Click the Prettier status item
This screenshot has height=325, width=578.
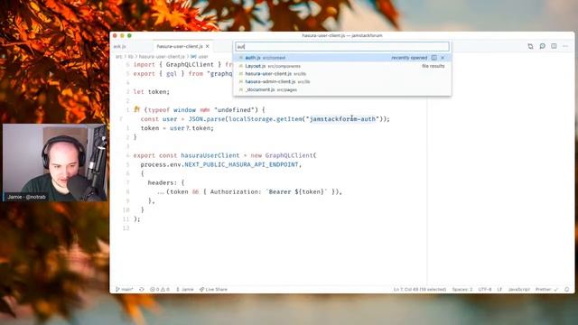546,290
